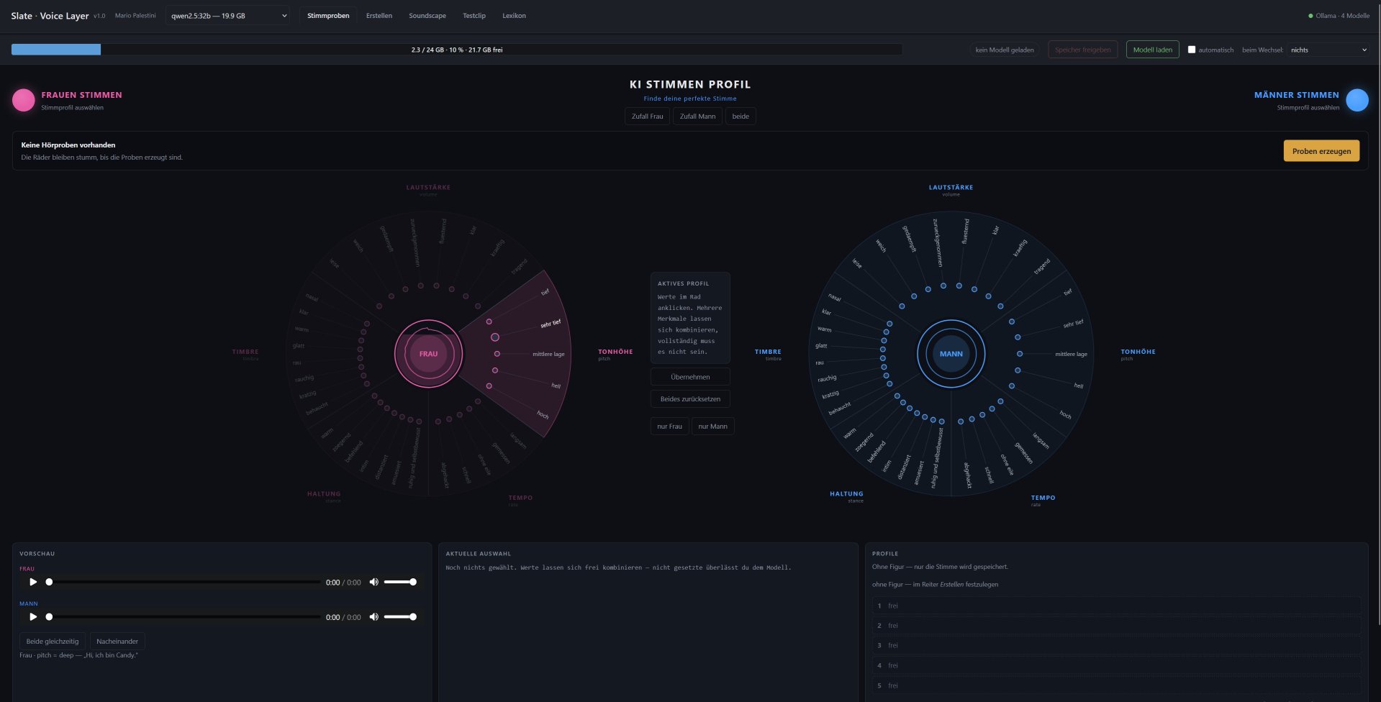
Task: Select 'schnell' tempo dot on Mann wheel
Action: 972,419
